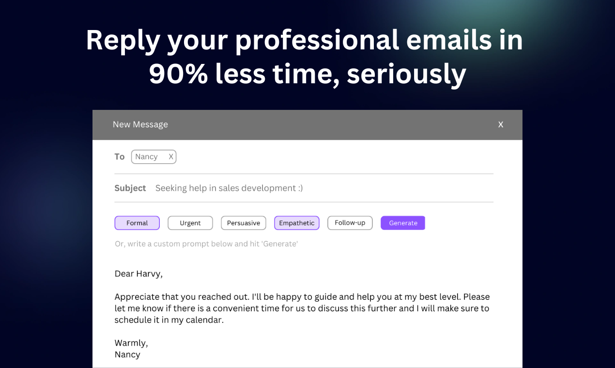615x368 pixels.
Task: Choose the Follow-up tone
Action: pos(350,223)
